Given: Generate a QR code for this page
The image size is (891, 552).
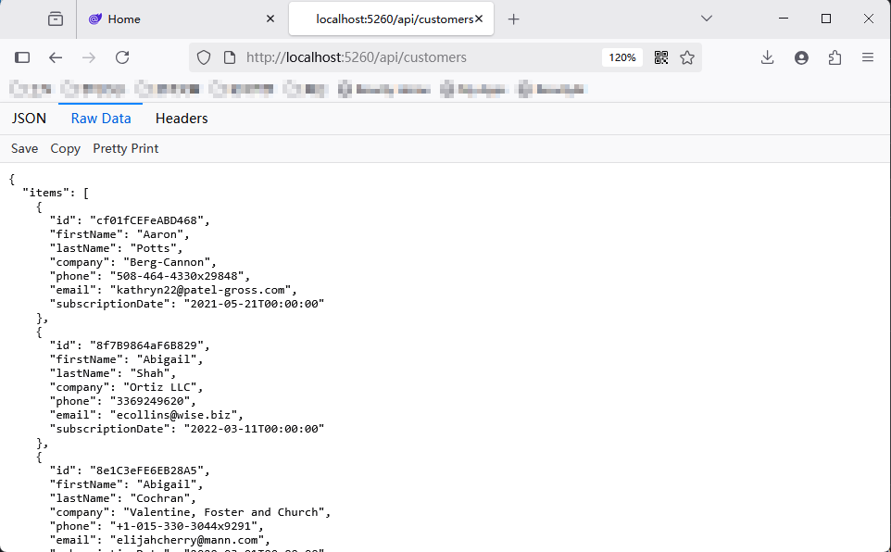Looking at the screenshot, I should point(660,57).
